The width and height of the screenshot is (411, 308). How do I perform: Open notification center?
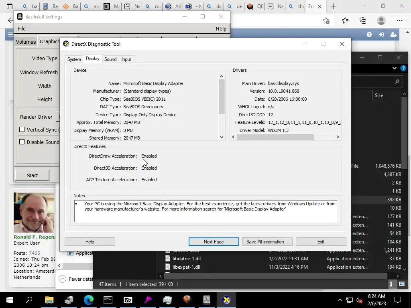point(398,300)
